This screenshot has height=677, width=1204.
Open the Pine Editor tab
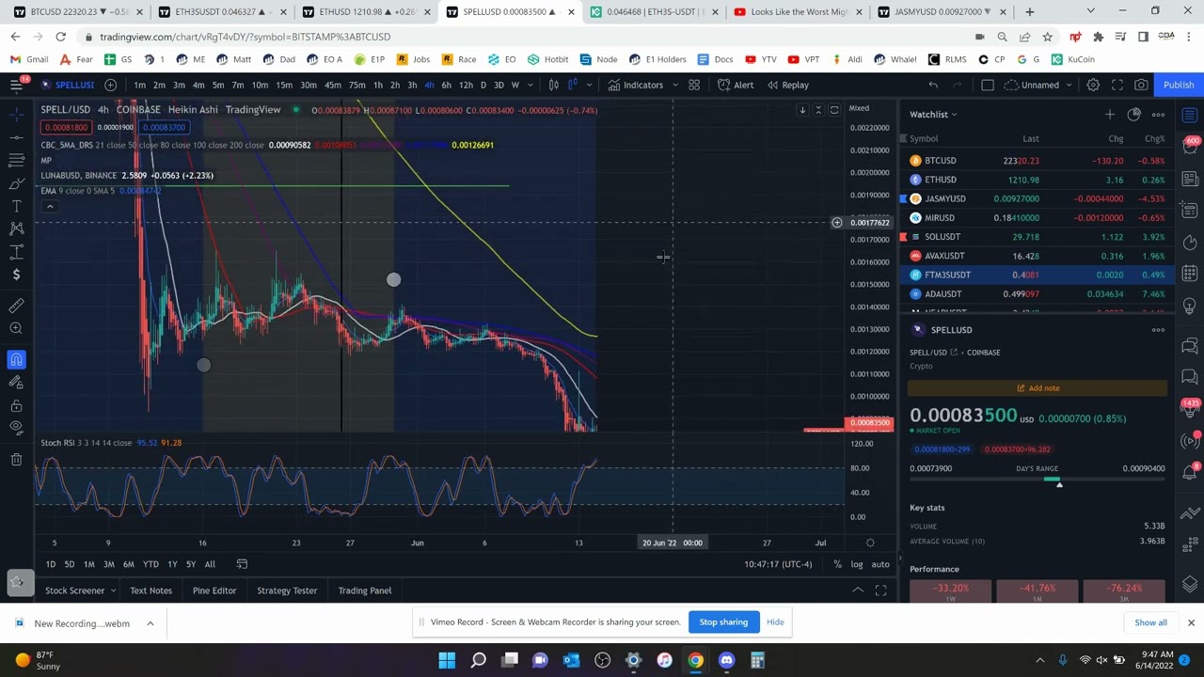214,590
